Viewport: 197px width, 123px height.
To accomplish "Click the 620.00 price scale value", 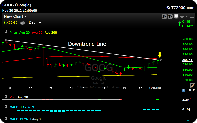I will click(x=188, y=80).
